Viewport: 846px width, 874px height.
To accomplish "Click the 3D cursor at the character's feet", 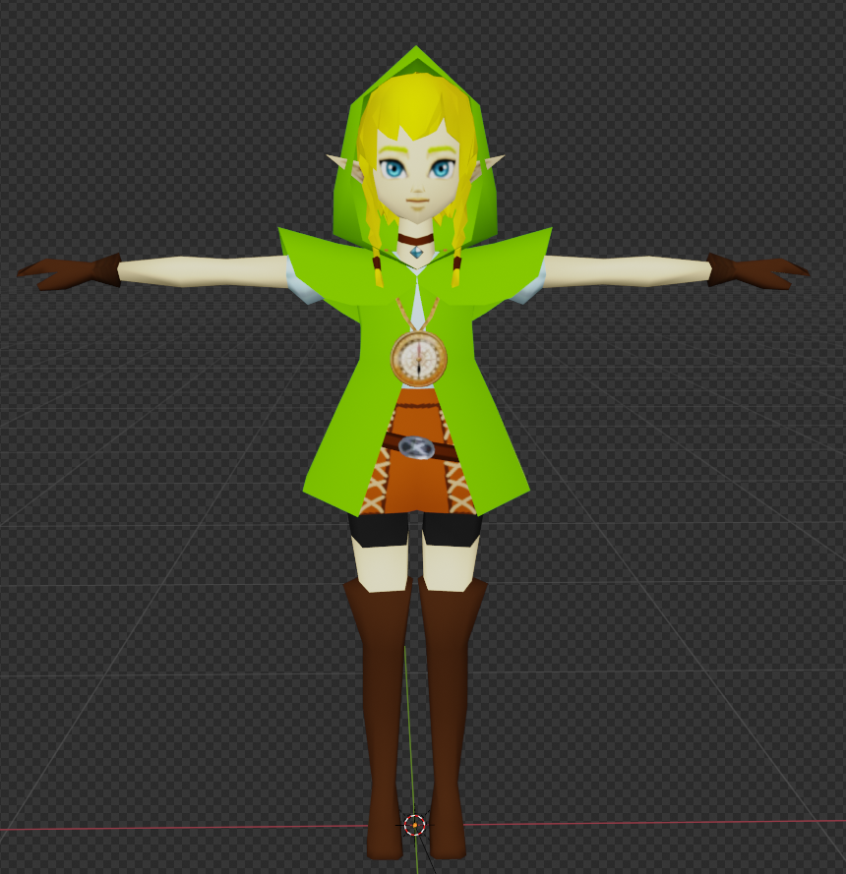I will (x=414, y=825).
